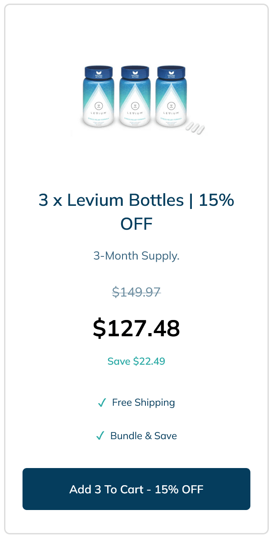Click the Levium wordmark on the left bottle label
This screenshot has height=538, width=272.
pyautogui.click(x=99, y=114)
